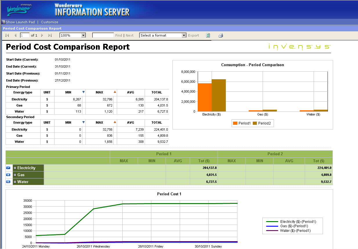
Task: Click the Export link
Action: (x=193, y=35)
